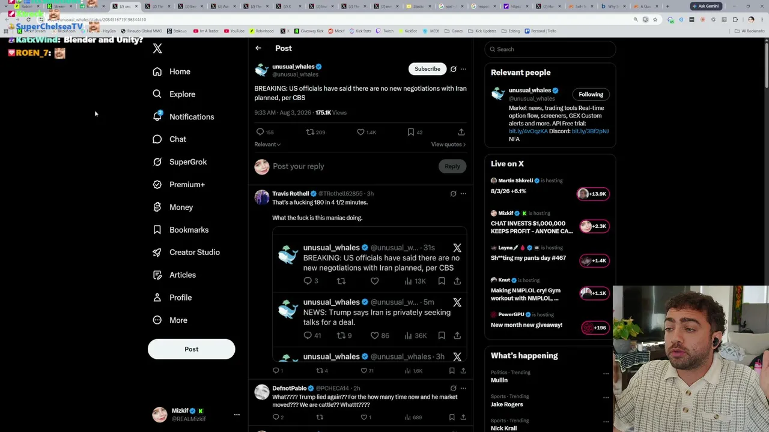
Task: Open the bit.ly/4vOqzKA link
Action: pos(528,131)
